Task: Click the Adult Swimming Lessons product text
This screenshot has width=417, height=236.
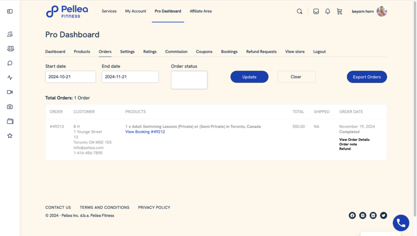Action: pyautogui.click(x=193, y=127)
